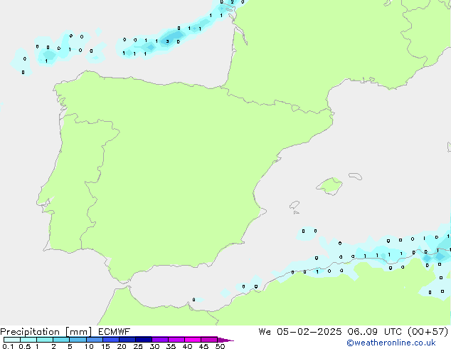
Task: Open the weatheronline.co.uk copyright link
Action: click(x=391, y=343)
